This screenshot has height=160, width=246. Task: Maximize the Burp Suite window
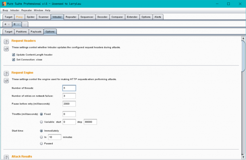click(x=229, y=4)
